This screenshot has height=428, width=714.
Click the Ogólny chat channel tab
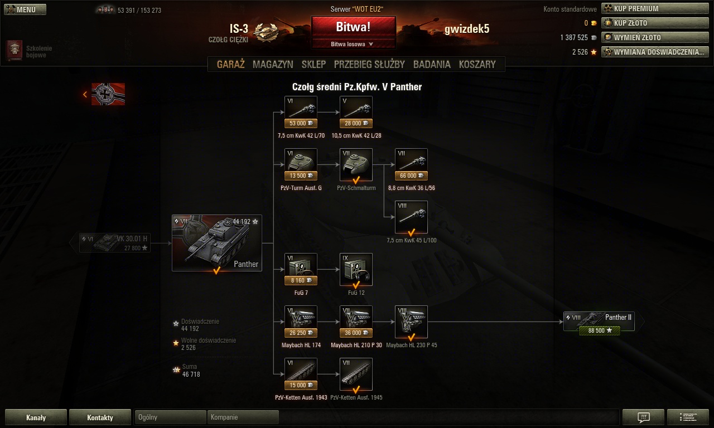[171, 417]
